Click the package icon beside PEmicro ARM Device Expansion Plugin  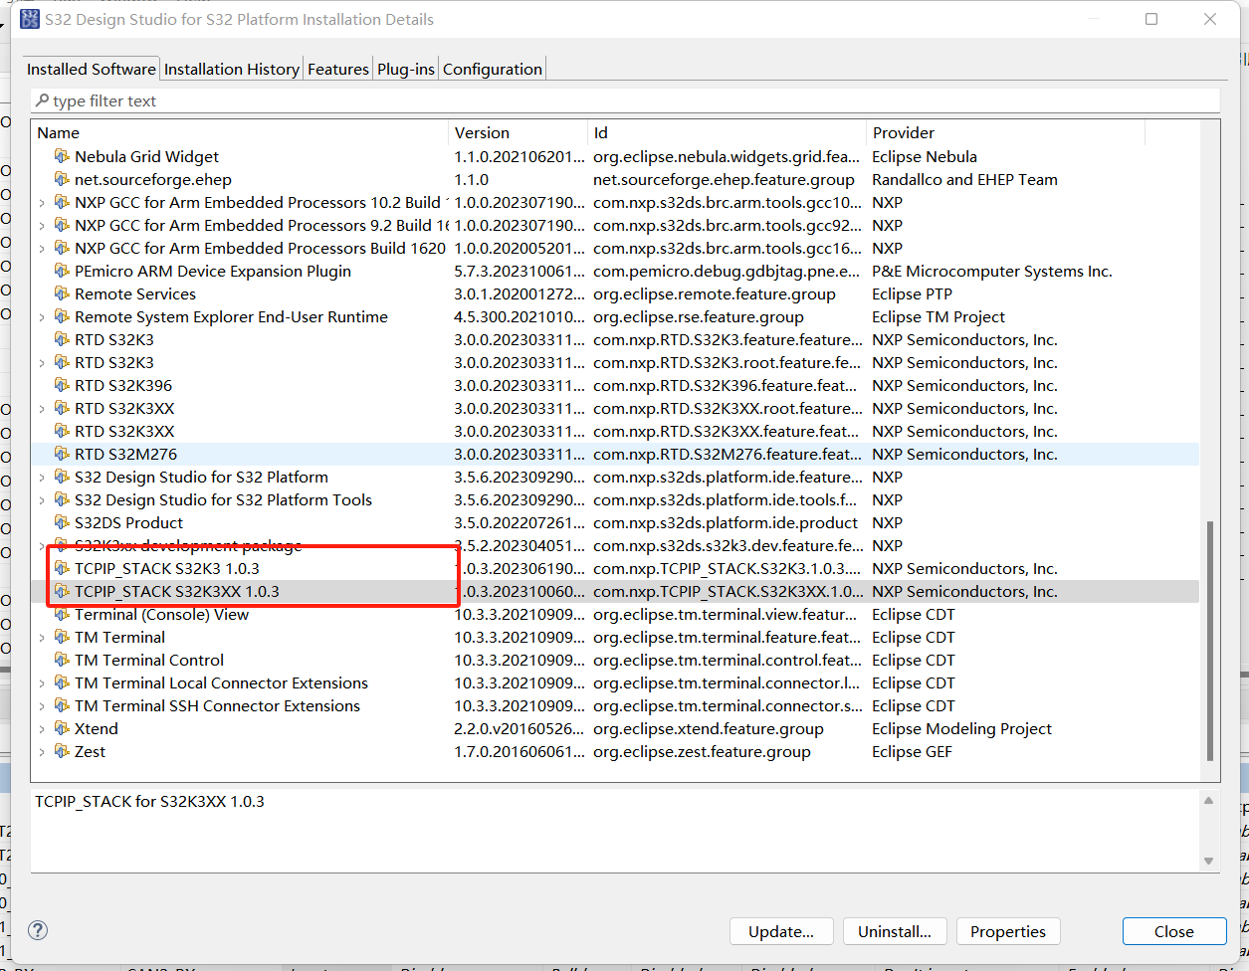62,271
